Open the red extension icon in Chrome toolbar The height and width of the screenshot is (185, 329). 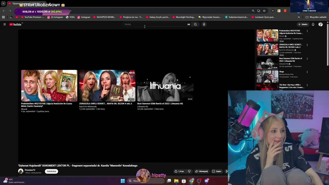(x=285, y=11)
